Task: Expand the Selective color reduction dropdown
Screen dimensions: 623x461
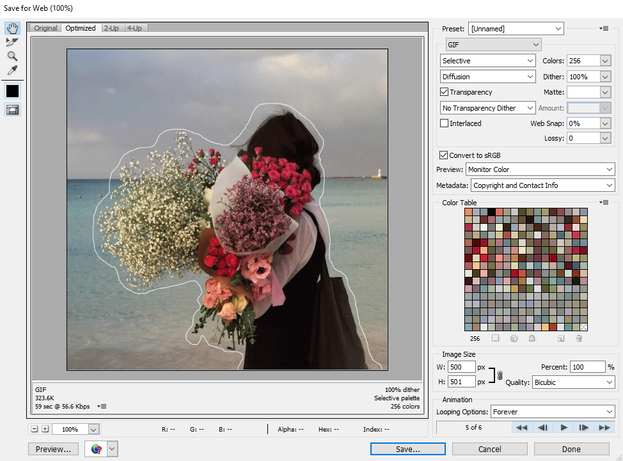Action: tap(488, 61)
